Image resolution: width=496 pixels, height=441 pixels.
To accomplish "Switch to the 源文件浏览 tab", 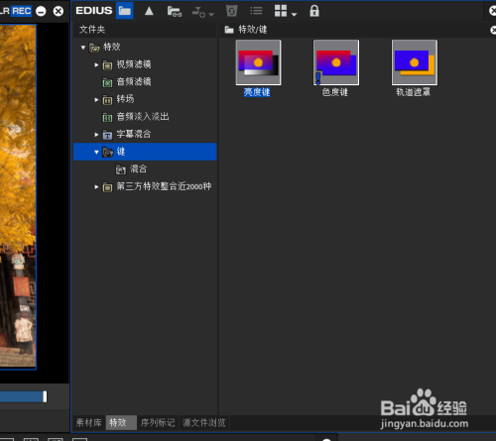I will point(204,422).
